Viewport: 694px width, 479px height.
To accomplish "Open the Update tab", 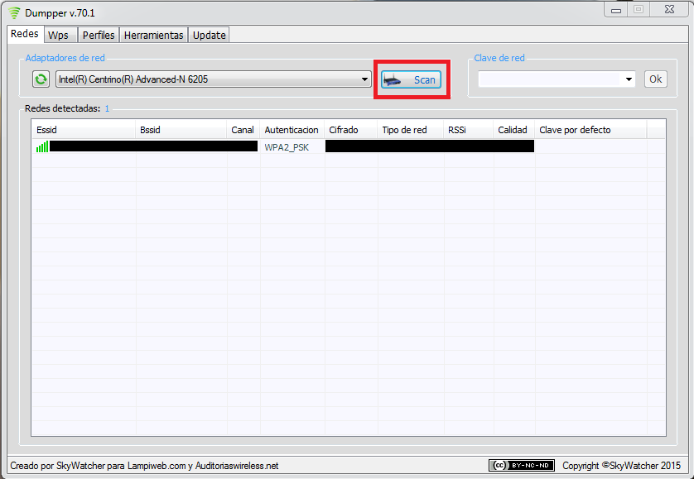I will (208, 35).
